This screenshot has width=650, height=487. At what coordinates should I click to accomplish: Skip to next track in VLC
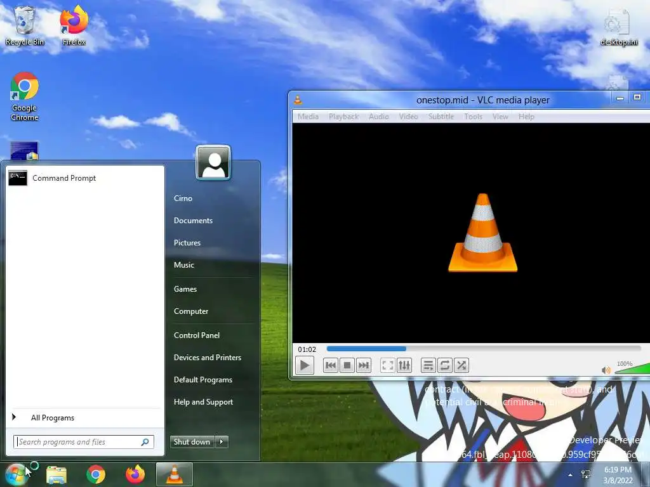tap(364, 365)
